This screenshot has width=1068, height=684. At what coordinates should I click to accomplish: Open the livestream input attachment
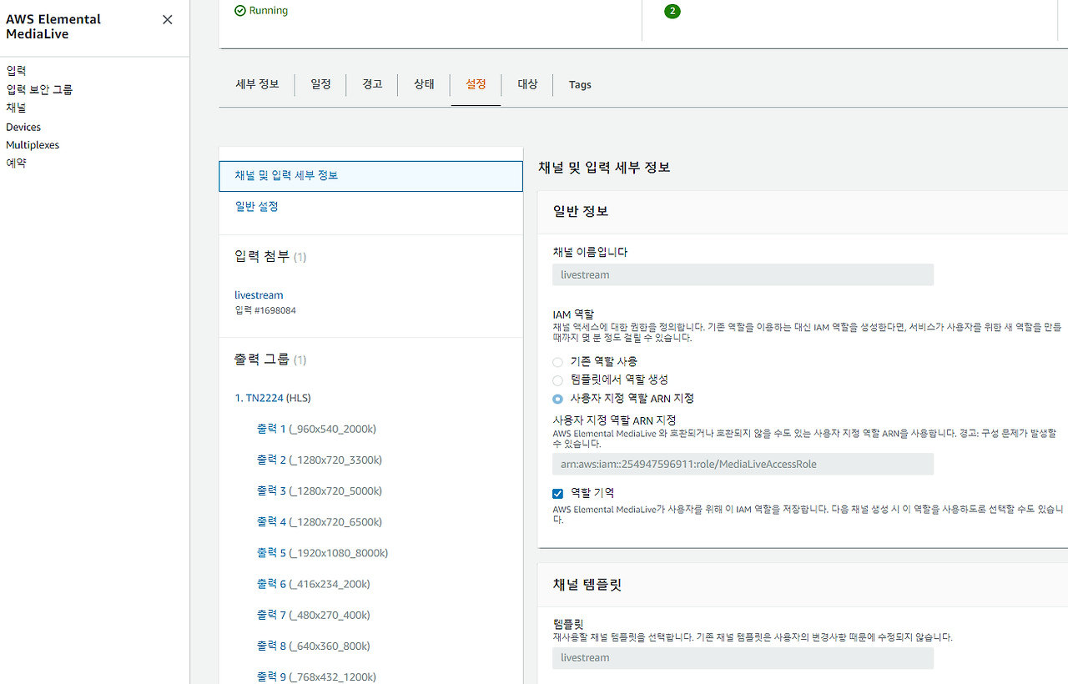[259, 295]
